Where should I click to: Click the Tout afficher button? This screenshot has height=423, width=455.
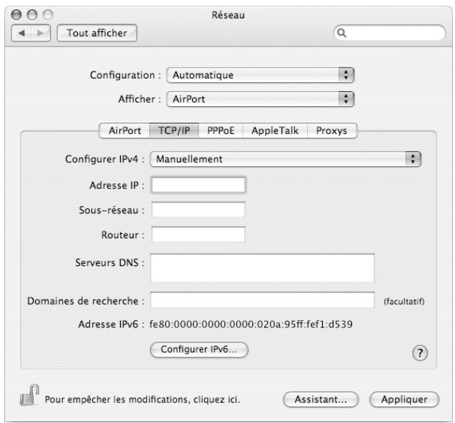coord(97,33)
